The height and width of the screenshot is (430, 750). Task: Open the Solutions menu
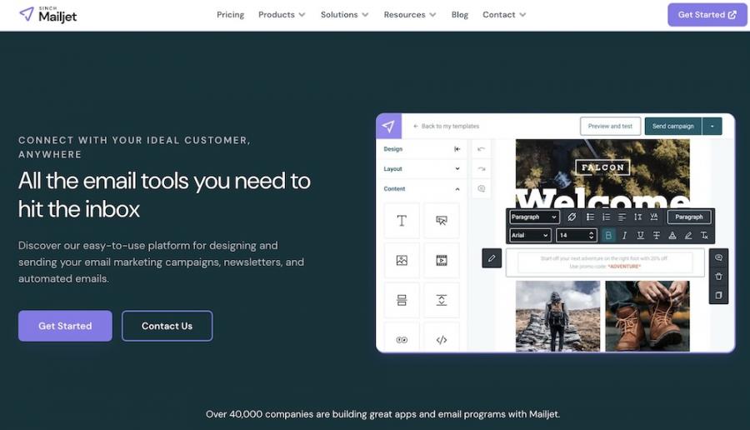tap(344, 15)
